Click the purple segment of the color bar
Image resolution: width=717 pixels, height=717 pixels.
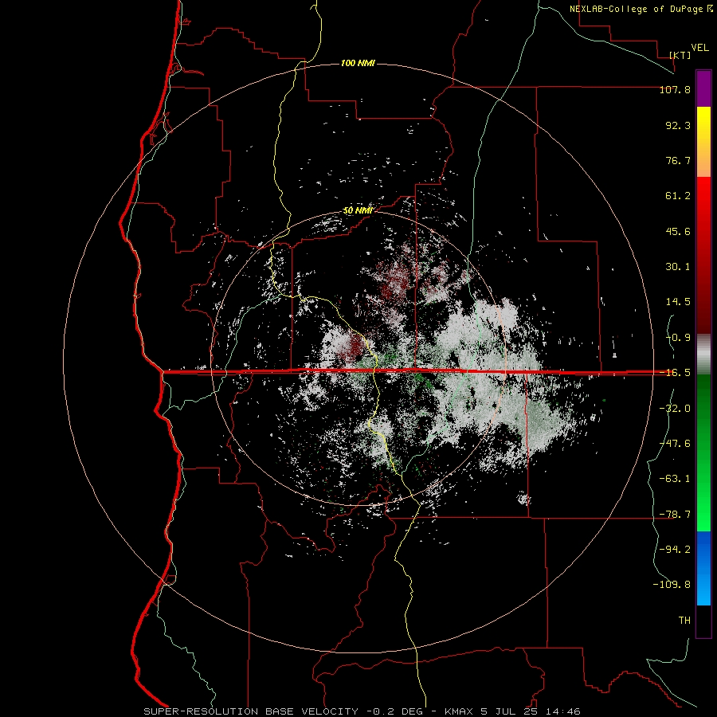click(x=703, y=89)
